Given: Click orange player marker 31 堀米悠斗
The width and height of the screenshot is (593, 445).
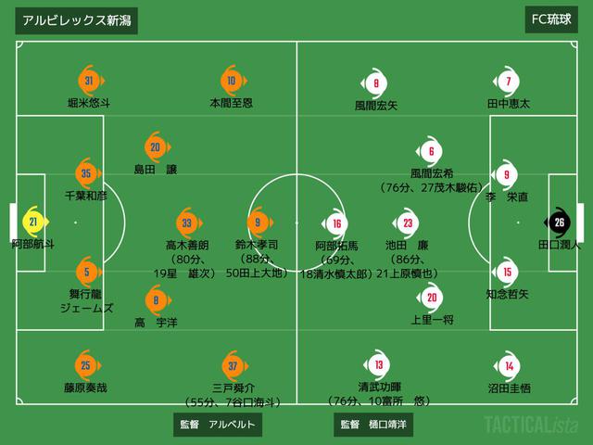Looking at the screenshot, I should click(90, 81).
